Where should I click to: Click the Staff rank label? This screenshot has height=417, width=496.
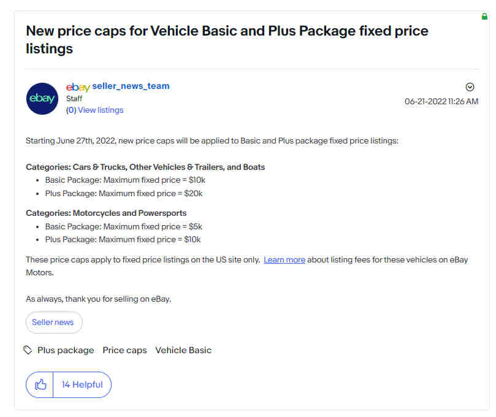[x=74, y=99]
